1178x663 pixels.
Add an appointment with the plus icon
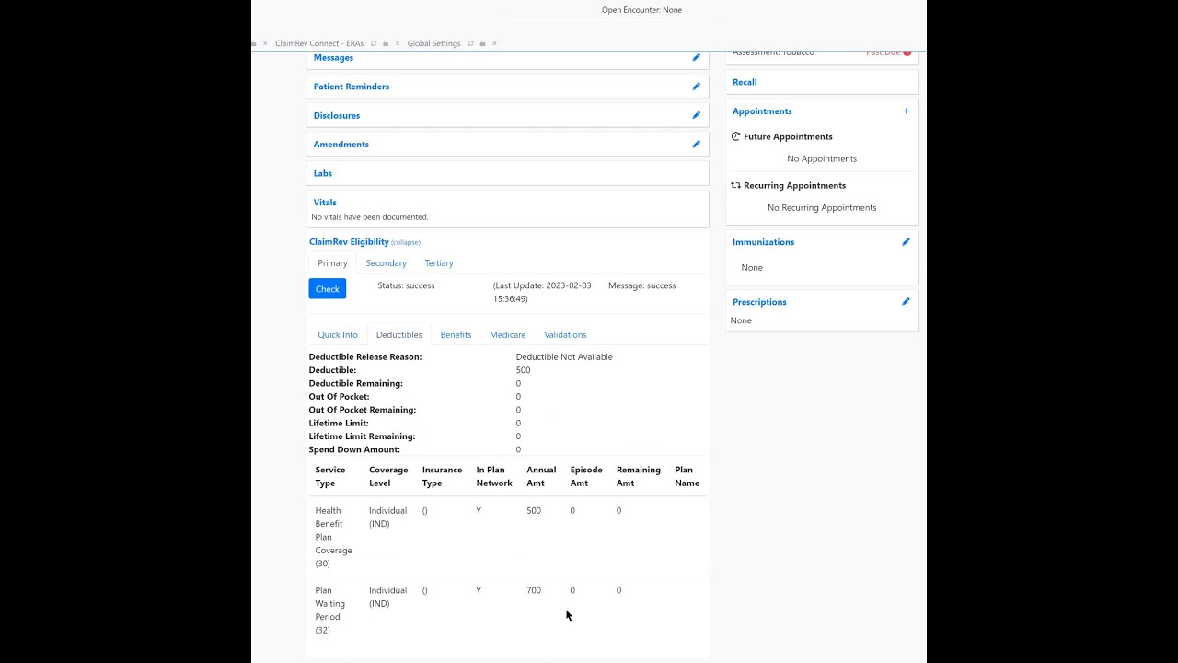(x=906, y=111)
